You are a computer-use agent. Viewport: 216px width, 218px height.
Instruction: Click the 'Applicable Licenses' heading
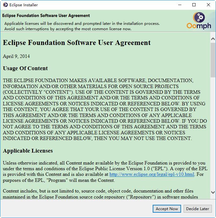point(28,151)
